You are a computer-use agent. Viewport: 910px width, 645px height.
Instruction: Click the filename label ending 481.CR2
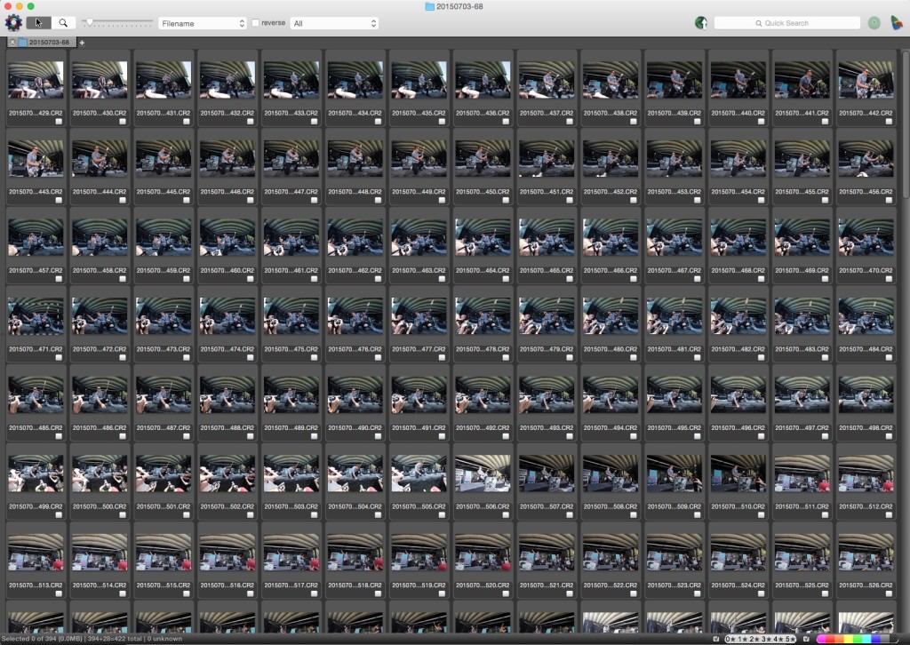675,349
